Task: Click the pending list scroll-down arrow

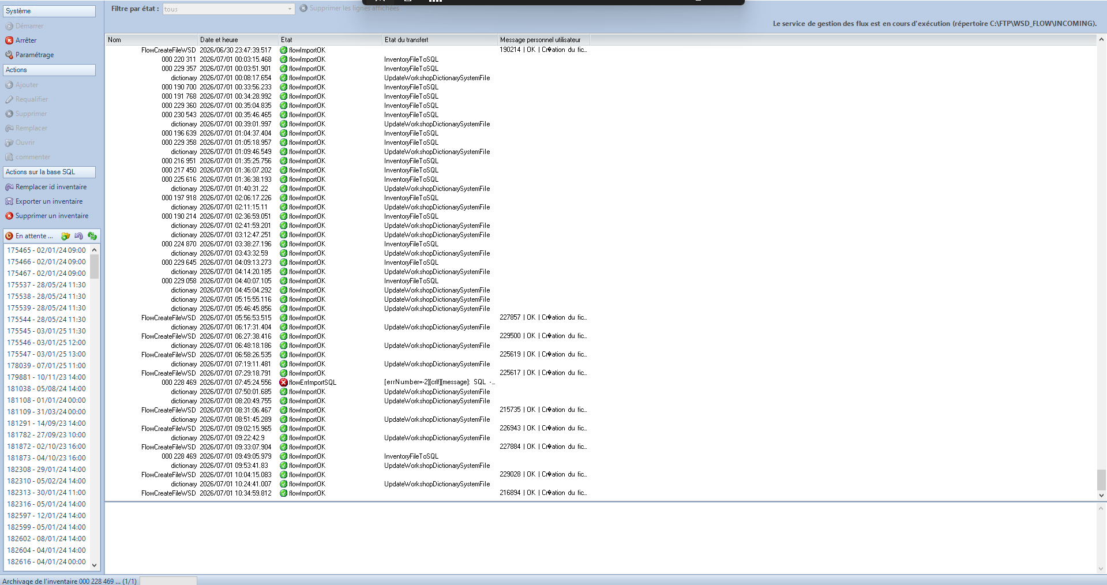Action: click(x=94, y=565)
